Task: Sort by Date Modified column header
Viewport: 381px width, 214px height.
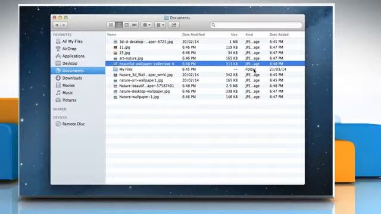Action: pyautogui.click(x=193, y=34)
